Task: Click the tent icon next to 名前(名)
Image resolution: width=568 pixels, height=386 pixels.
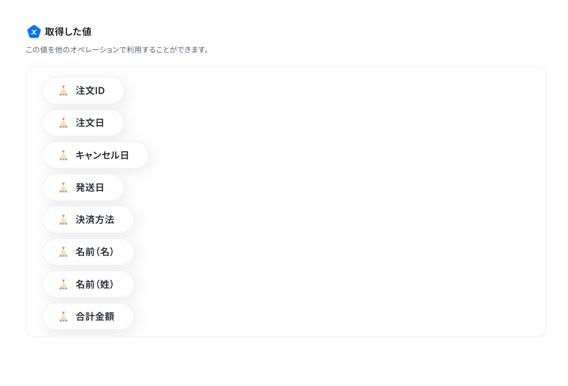Action: point(63,252)
